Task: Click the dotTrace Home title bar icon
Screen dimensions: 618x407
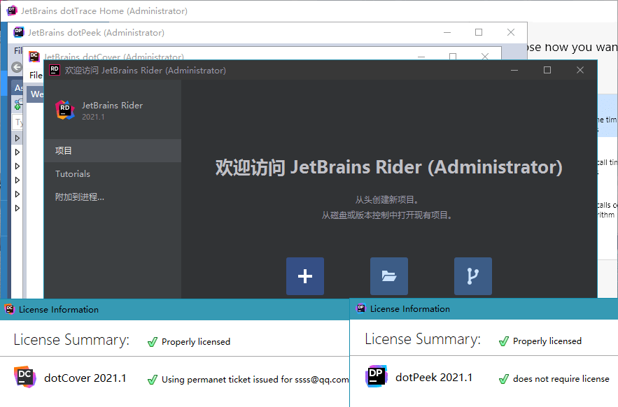Action: coord(12,10)
